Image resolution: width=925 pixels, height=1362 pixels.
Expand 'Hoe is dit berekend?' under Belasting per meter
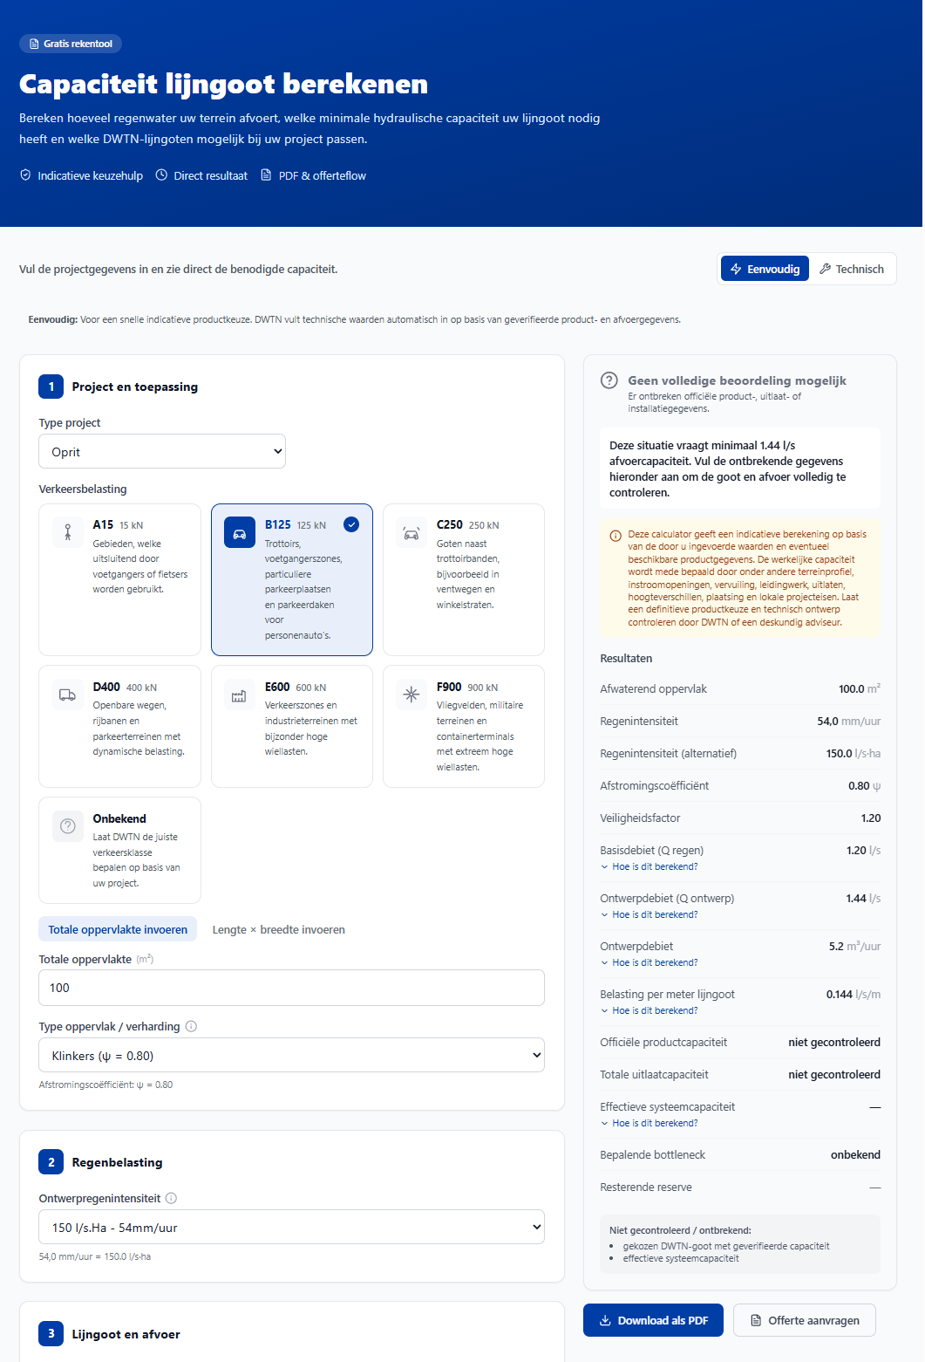[x=650, y=1010]
